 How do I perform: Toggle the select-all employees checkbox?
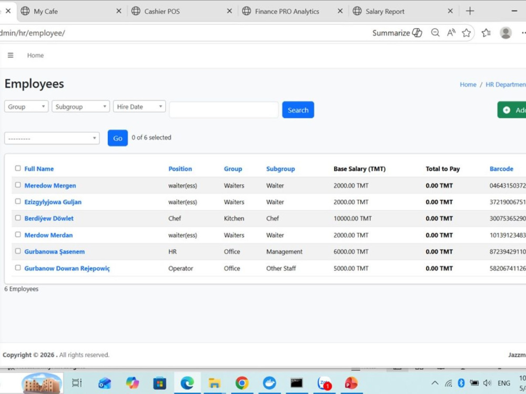click(x=18, y=168)
